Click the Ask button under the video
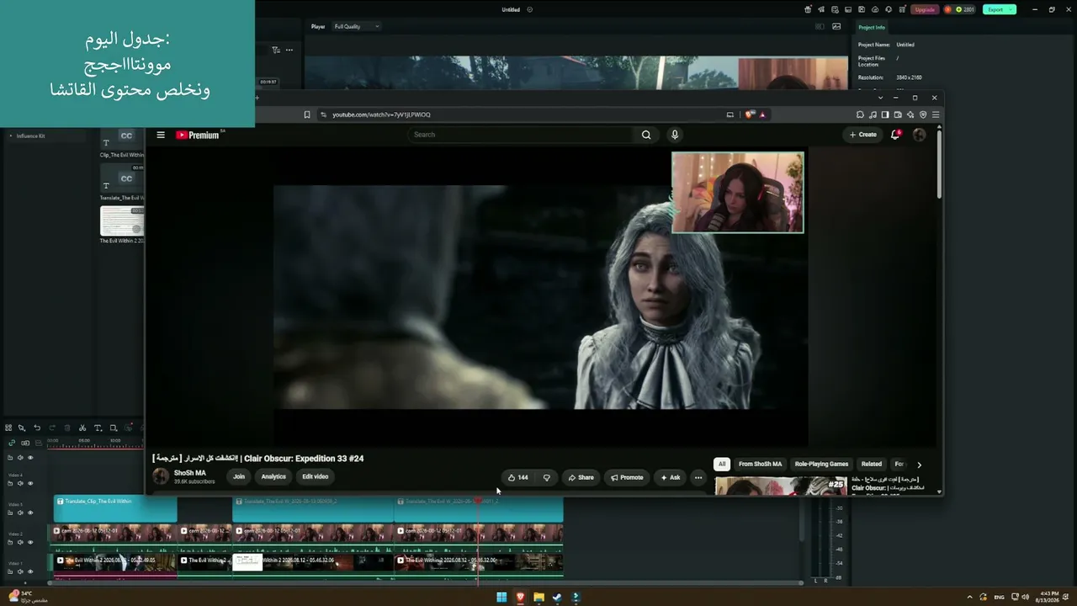 coord(671,477)
